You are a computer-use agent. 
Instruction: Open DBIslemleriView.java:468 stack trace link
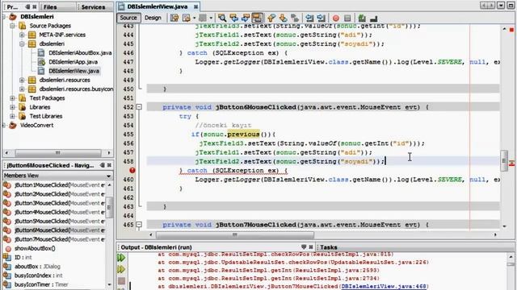tap(384, 287)
